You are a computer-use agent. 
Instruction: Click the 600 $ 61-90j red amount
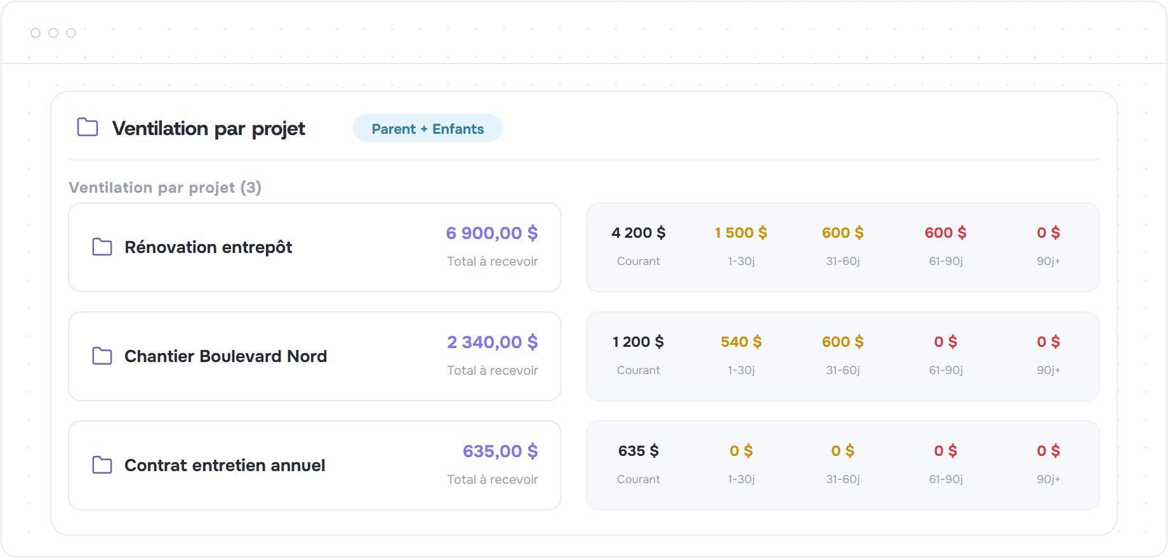coord(946,233)
